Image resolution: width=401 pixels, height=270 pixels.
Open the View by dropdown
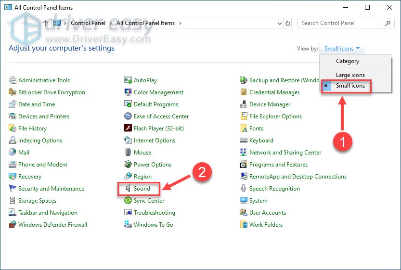[344, 49]
